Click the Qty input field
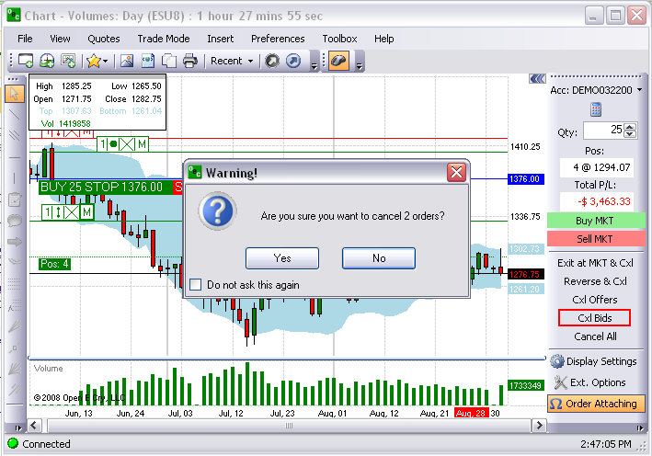The image size is (652, 456). pyautogui.click(x=608, y=131)
